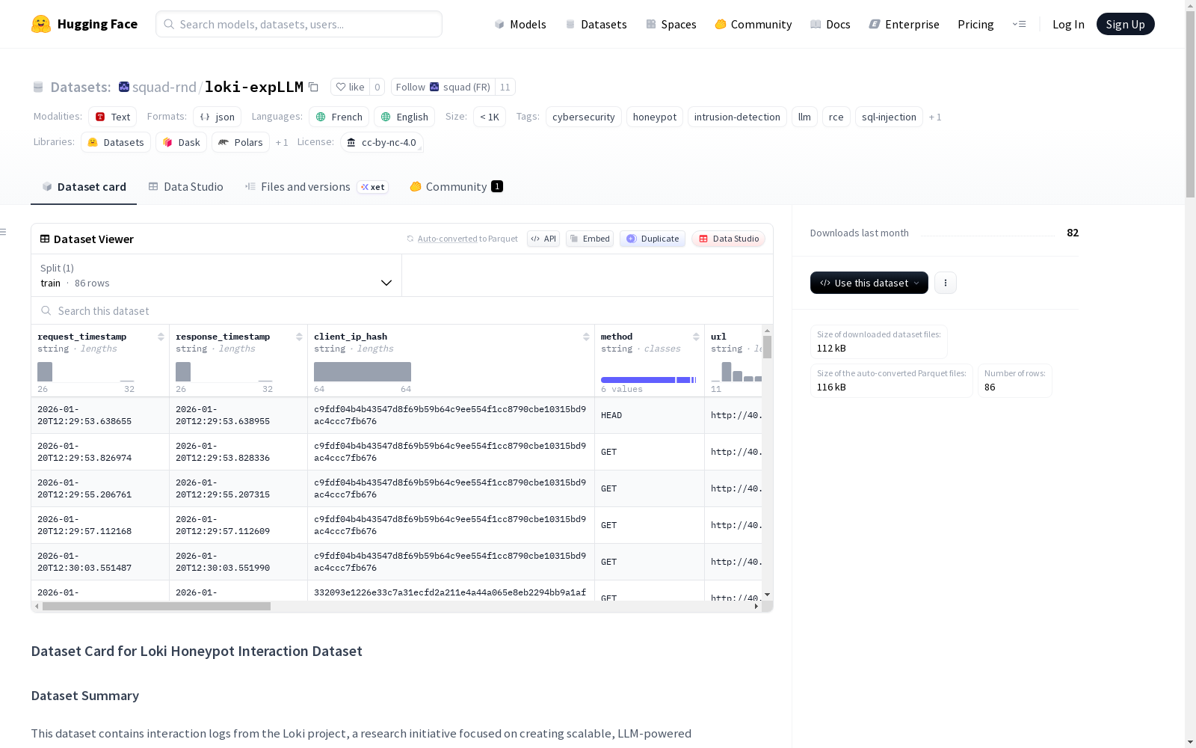
Task: Switch to the Dataset card tab
Action: (x=84, y=187)
